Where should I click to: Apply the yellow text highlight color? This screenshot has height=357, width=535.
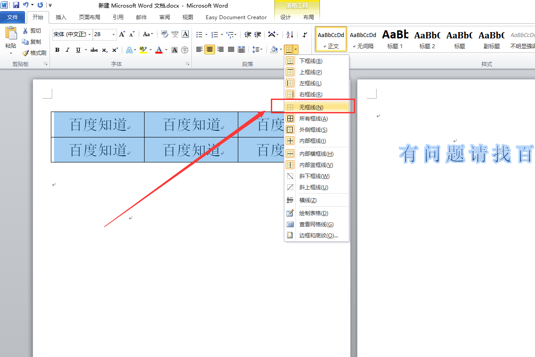[x=143, y=50]
